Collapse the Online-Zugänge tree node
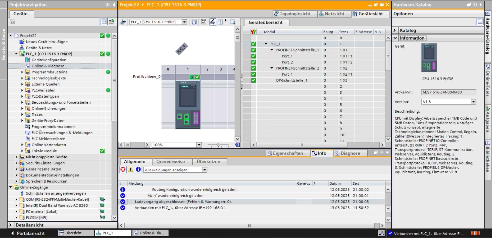The width and height of the screenshot is (492, 238). pyautogui.click(x=11, y=187)
